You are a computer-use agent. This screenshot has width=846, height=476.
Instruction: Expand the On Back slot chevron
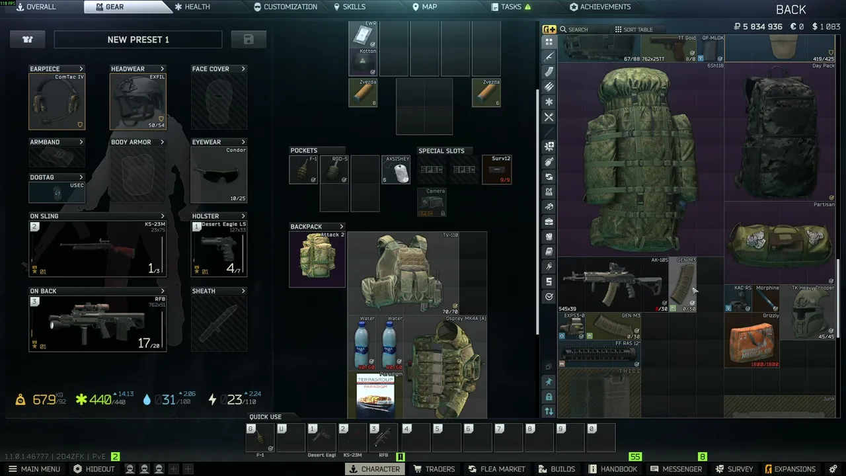pos(163,291)
